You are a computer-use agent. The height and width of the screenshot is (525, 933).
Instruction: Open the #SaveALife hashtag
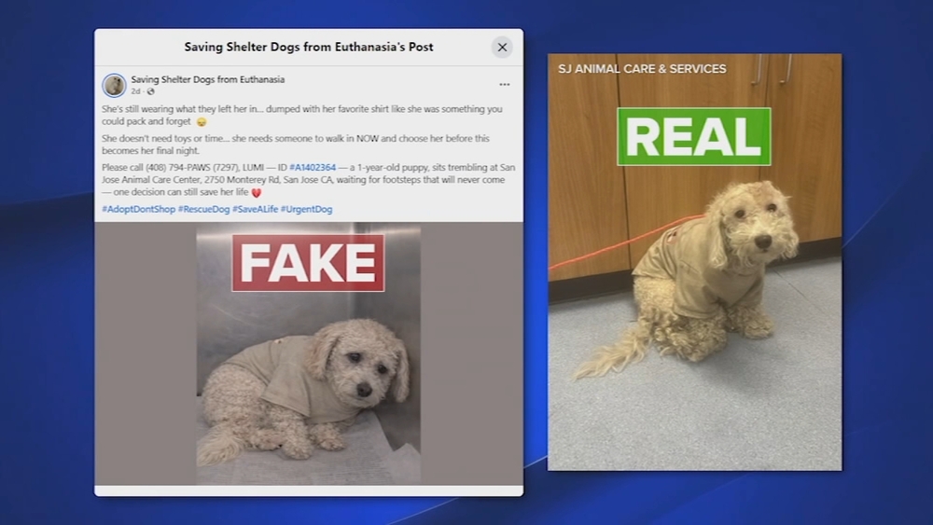[256, 209]
